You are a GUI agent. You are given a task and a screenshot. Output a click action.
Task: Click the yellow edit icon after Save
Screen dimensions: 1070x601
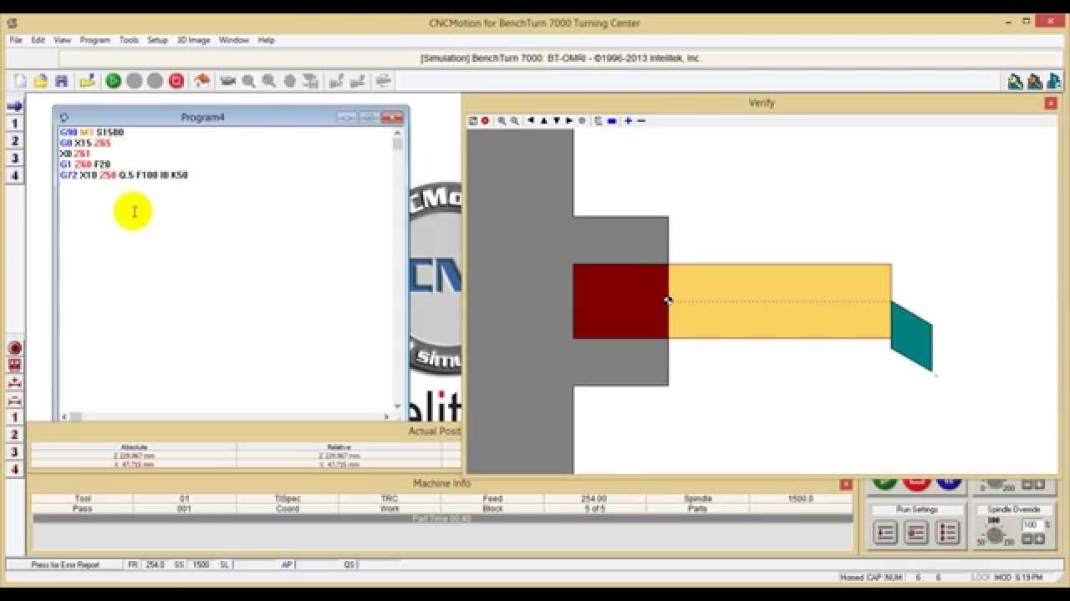click(87, 81)
